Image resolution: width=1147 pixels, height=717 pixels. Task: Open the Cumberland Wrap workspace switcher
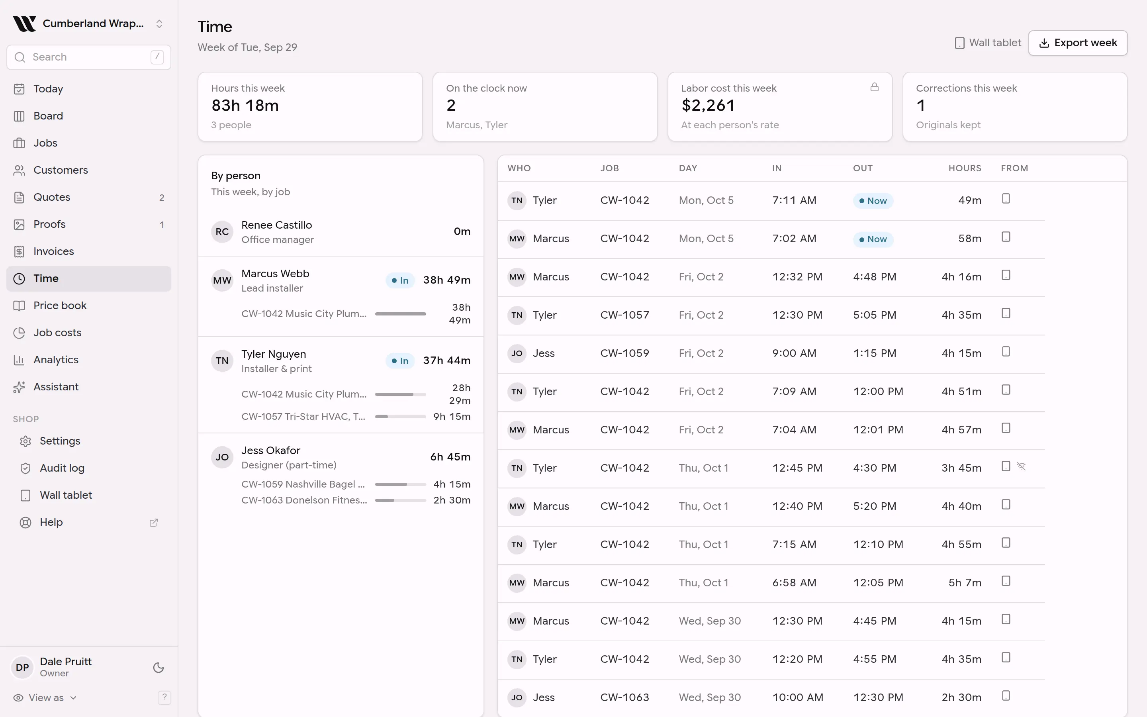click(89, 24)
